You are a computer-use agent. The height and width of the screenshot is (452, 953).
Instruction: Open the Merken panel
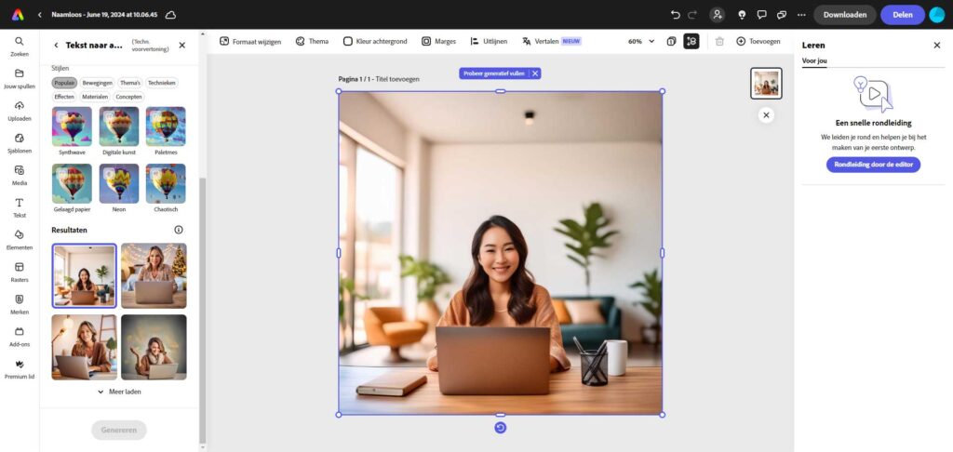pos(20,304)
